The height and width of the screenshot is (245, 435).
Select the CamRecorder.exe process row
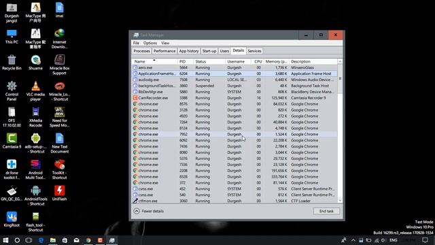tap(234, 98)
